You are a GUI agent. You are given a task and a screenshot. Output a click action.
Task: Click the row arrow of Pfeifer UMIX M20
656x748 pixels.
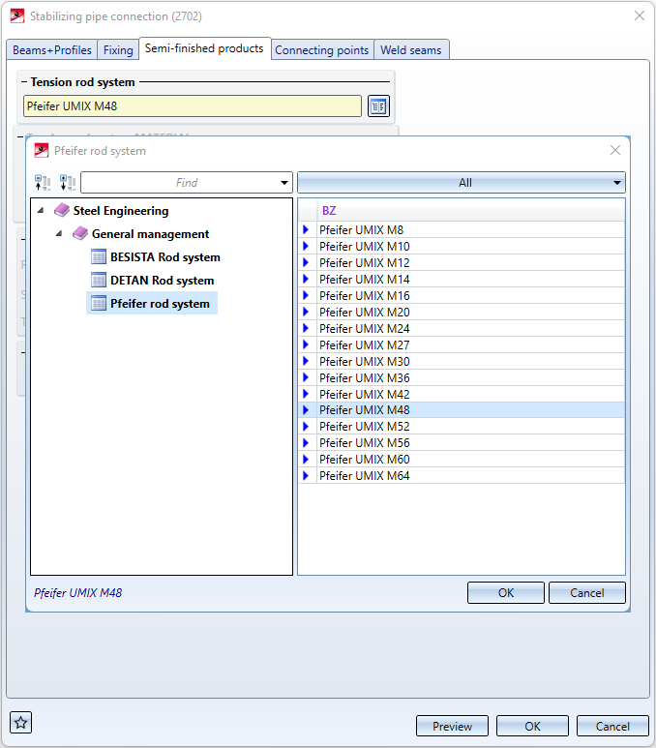pos(307,312)
